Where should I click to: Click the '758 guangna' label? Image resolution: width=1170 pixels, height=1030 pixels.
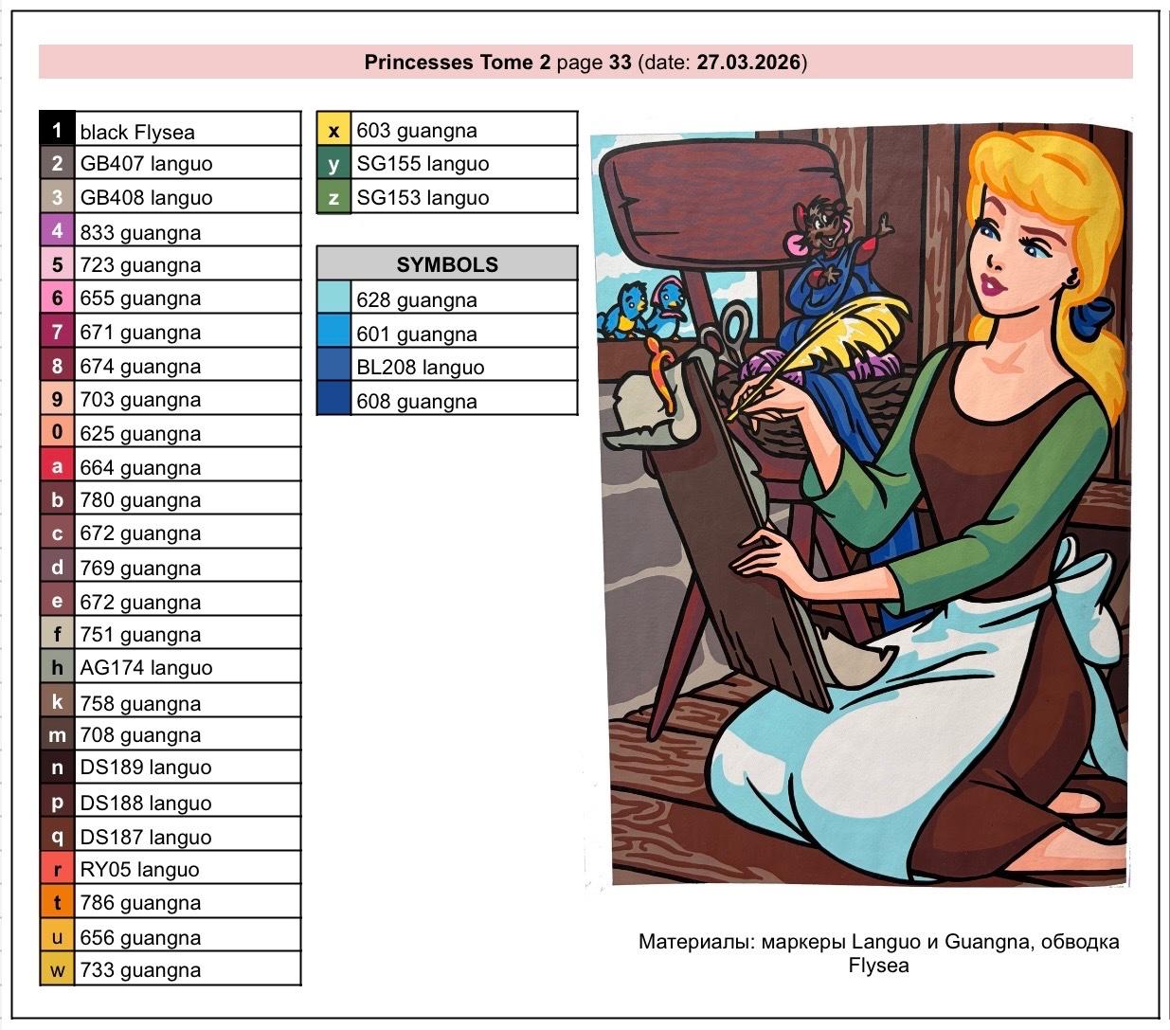point(140,703)
